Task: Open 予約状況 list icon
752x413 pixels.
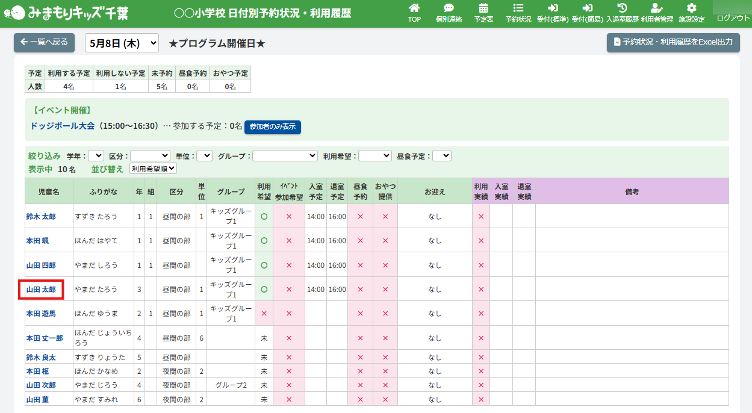Action: (x=518, y=8)
